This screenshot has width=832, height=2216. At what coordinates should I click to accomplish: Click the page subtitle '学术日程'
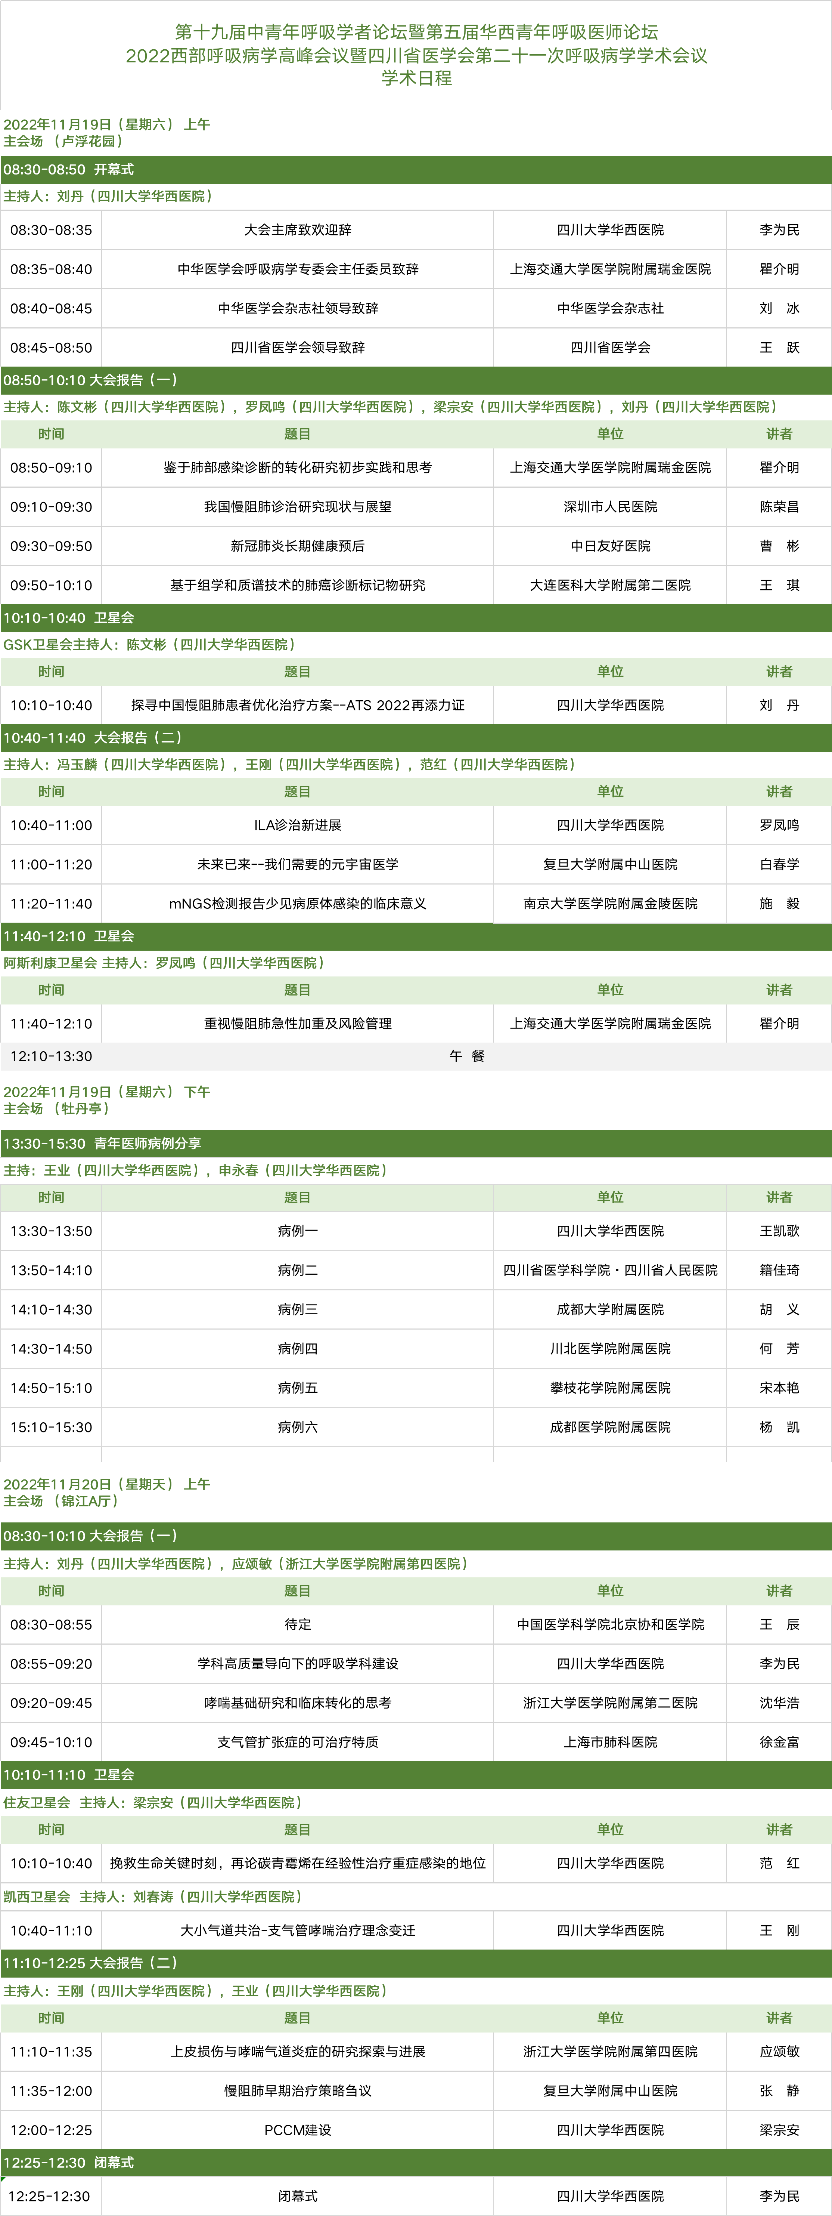[x=417, y=78]
